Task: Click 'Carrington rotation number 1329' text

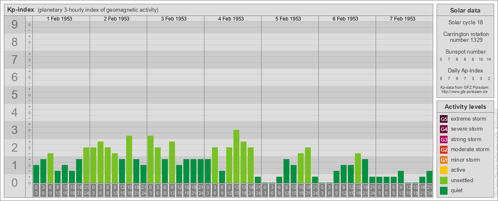Action: [466, 37]
